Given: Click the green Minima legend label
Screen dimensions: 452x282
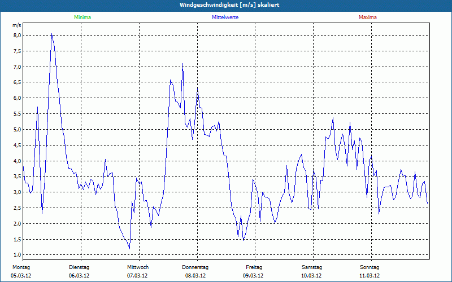Looking at the screenshot, I should pyautogui.click(x=82, y=17).
